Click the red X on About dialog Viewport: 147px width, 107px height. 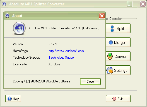[102, 16]
